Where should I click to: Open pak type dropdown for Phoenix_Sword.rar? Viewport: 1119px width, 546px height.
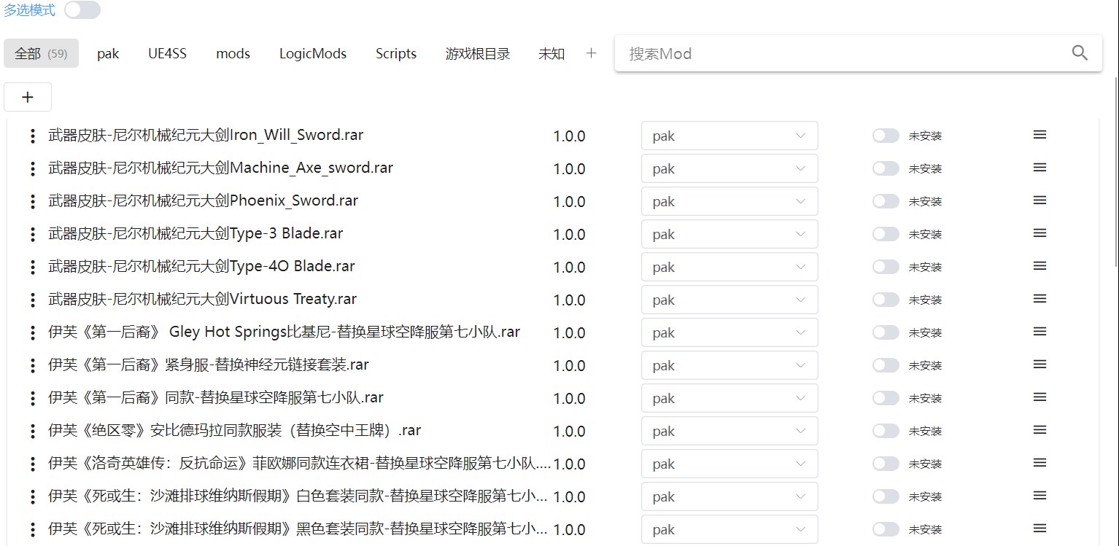[x=729, y=201]
